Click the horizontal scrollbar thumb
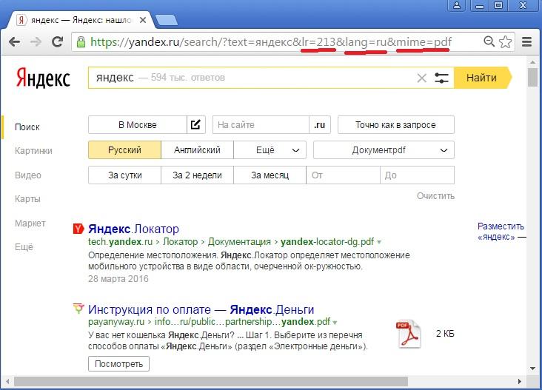542x390 pixels. pos(210,382)
